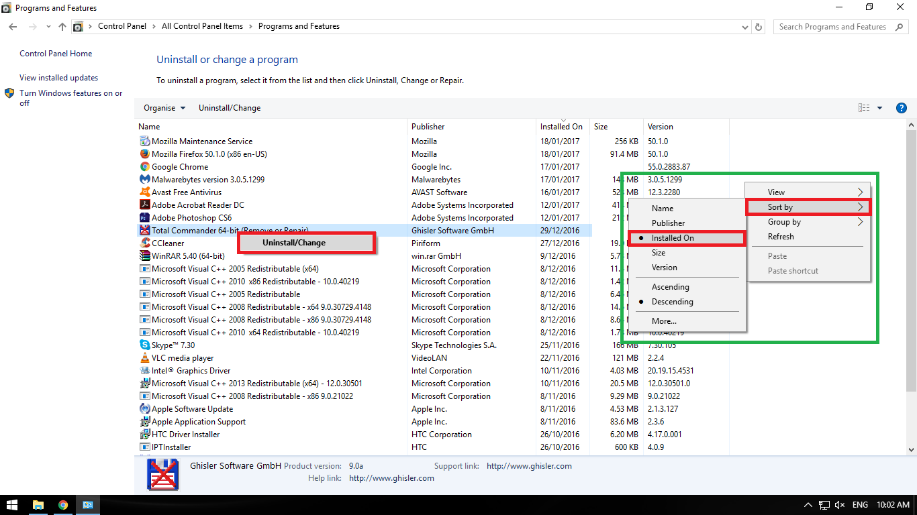The width and height of the screenshot is (917, 515).
Task: Click the Control Panel breadcrumb
Action: click(122, 27)
